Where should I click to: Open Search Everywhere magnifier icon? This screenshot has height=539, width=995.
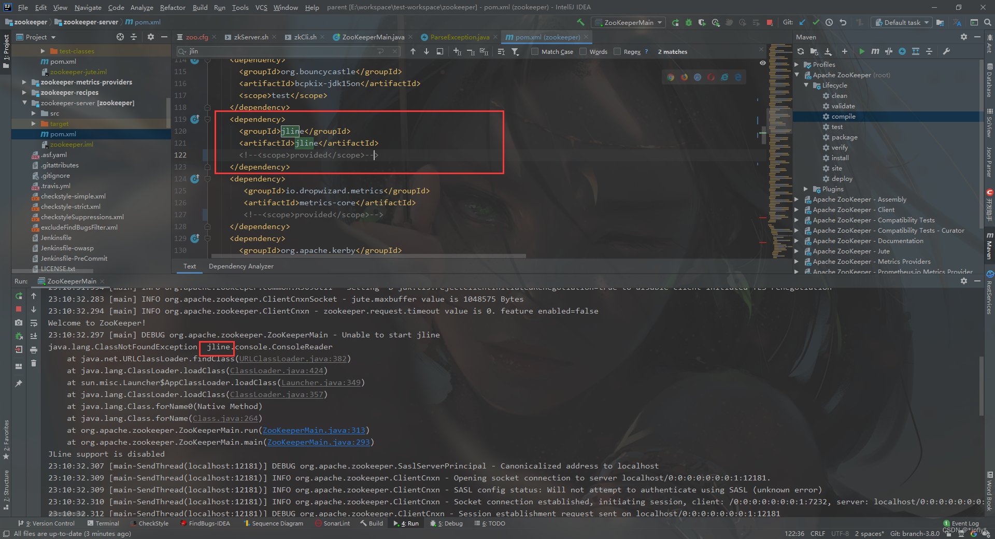pyautogui.click(x=988, y=22)
